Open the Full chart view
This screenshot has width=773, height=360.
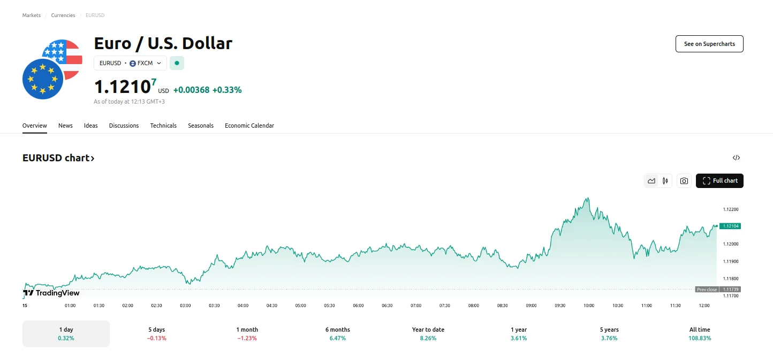pos(719,181)
